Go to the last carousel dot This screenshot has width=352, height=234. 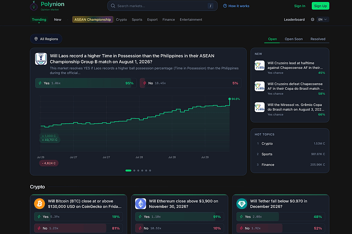point(150,171)
